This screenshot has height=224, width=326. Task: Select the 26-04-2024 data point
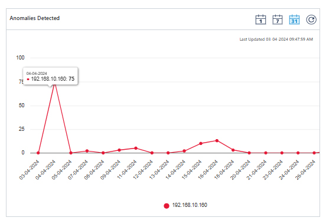pyautogui.click(x=314, y=153)
